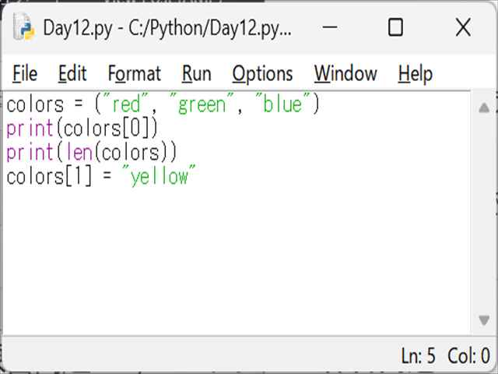Click the "green" string in code

[202, 105]
